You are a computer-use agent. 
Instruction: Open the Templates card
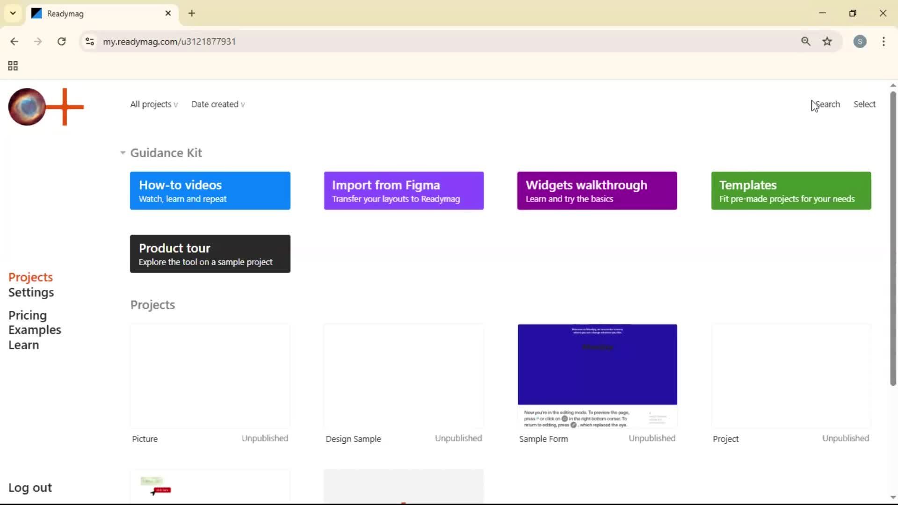pyautogui.click(x=791, y=190)
